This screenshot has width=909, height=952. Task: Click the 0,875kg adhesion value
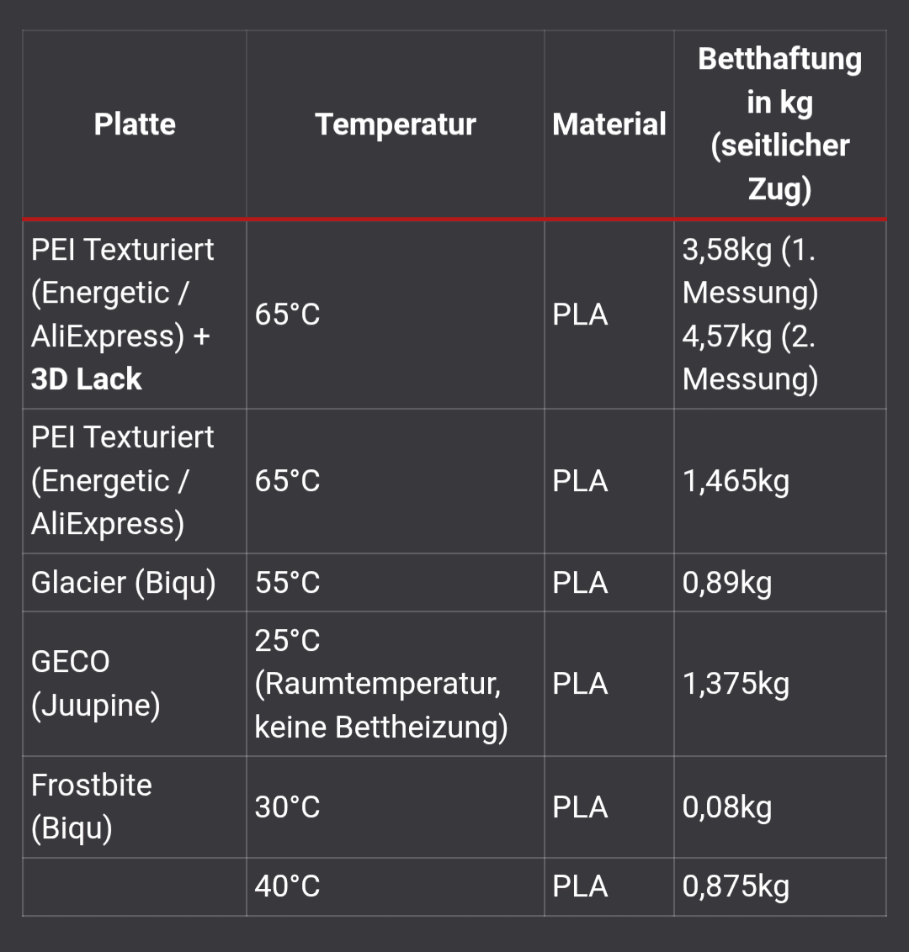(x=736, y=886)
